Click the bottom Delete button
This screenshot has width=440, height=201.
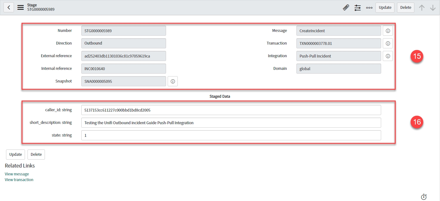pos(36,155)
